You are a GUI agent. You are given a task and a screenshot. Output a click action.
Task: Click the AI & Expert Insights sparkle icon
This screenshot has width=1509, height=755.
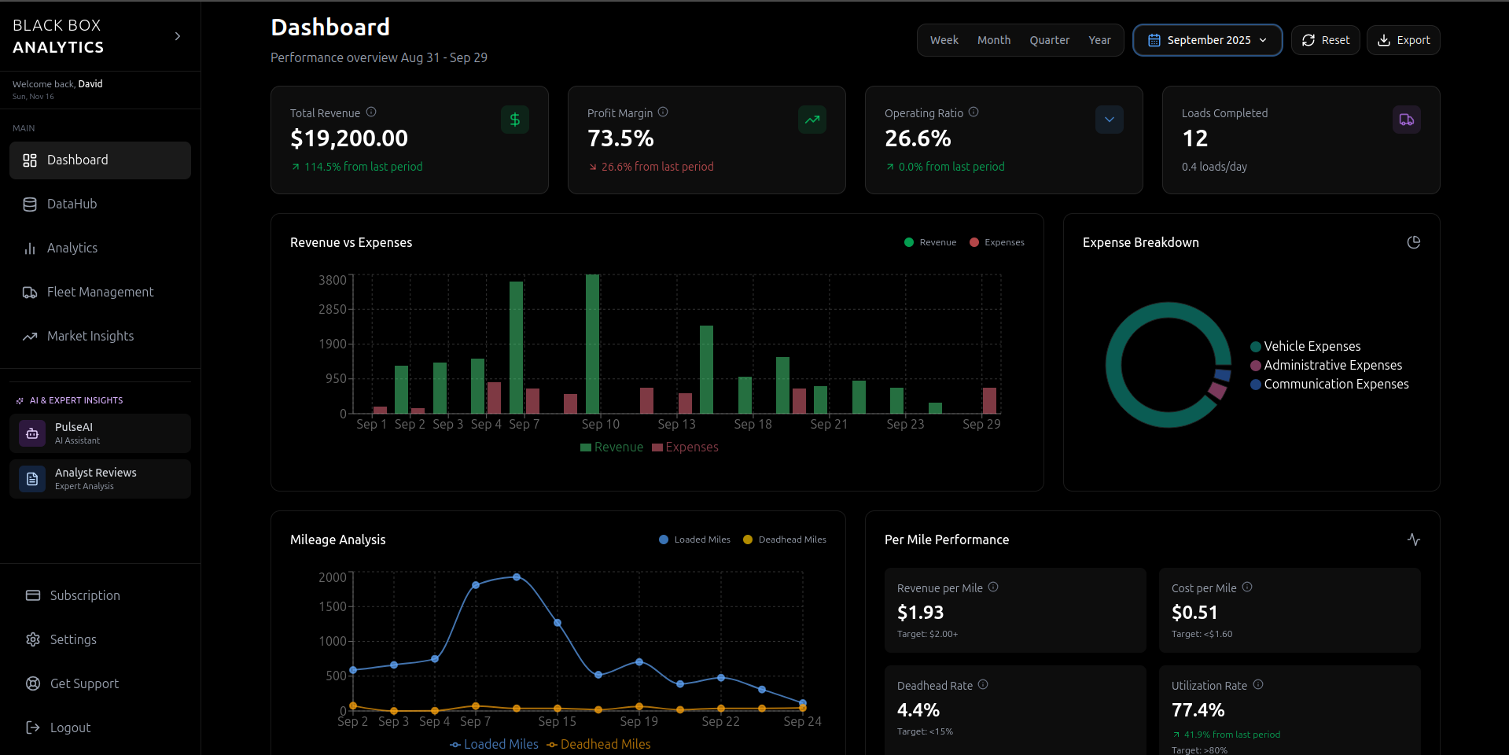(20, 400)
